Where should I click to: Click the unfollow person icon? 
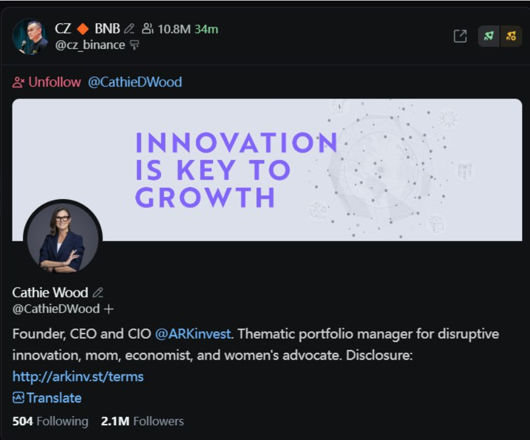point(18,83)
